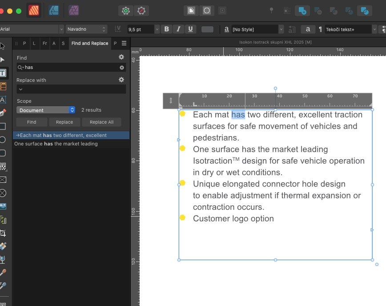
Task: Switch to the Photo persona icon
Action: coord(74,11)
